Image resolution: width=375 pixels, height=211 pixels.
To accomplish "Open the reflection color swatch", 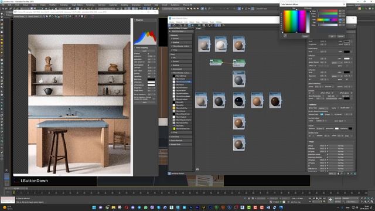I will pyautogui.click(x=346, y=59).
